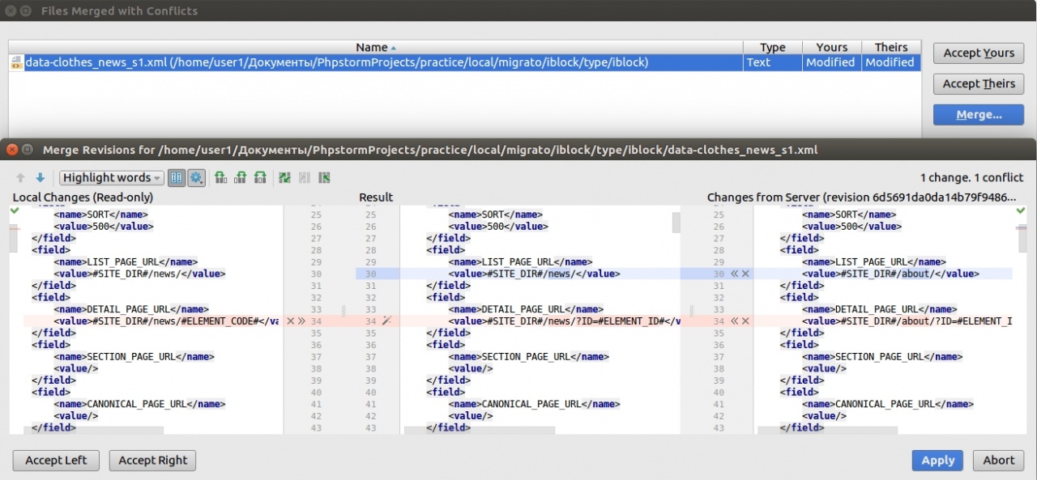
Task: Ignore right change X at line 34
Action: pyautogui.click(x=746, y=321)
